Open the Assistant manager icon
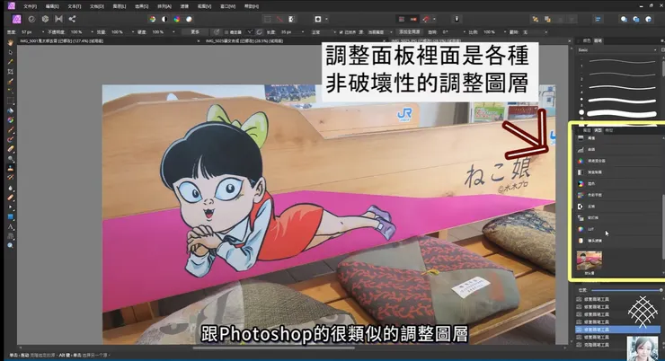665x361 pixels. 457,19
